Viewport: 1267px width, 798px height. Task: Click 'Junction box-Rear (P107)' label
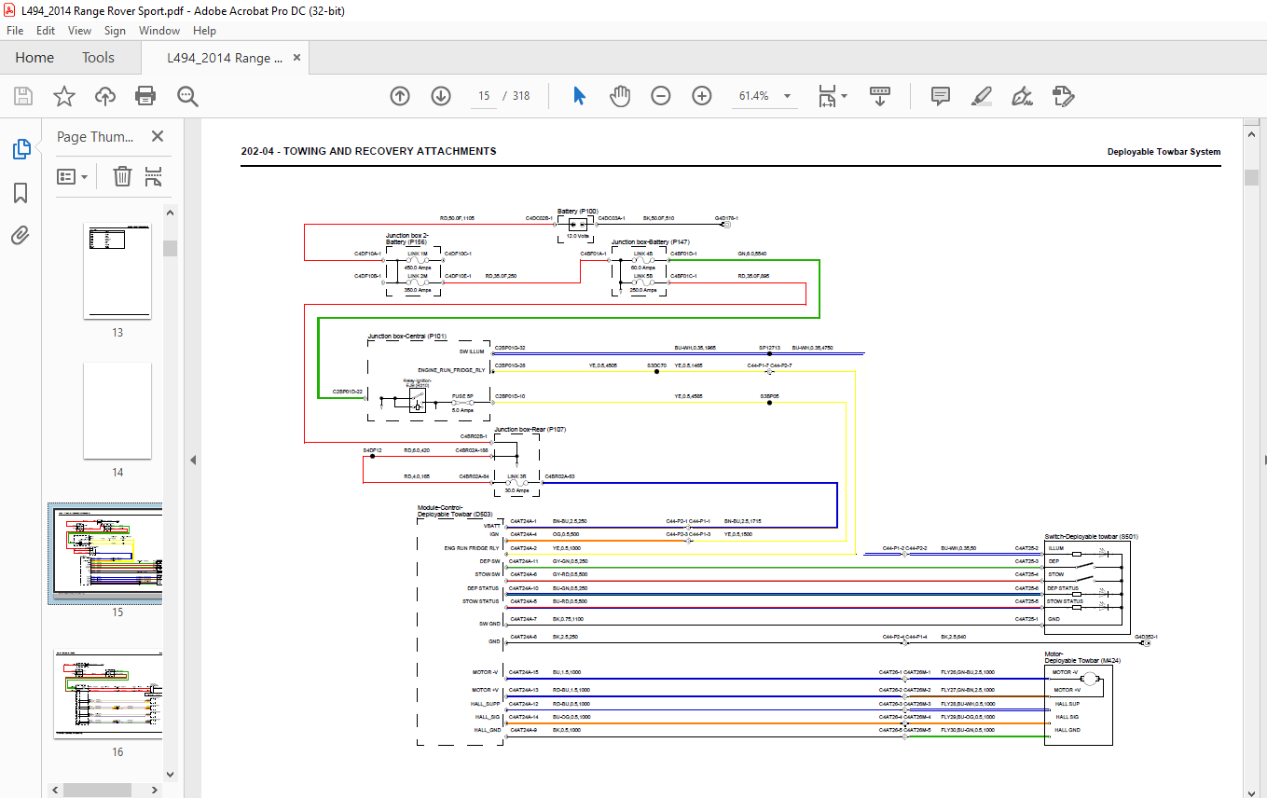530,429
